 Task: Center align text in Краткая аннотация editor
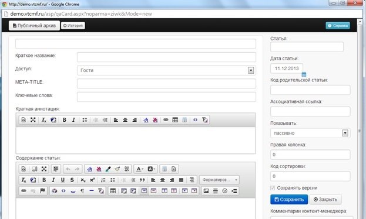125,120
